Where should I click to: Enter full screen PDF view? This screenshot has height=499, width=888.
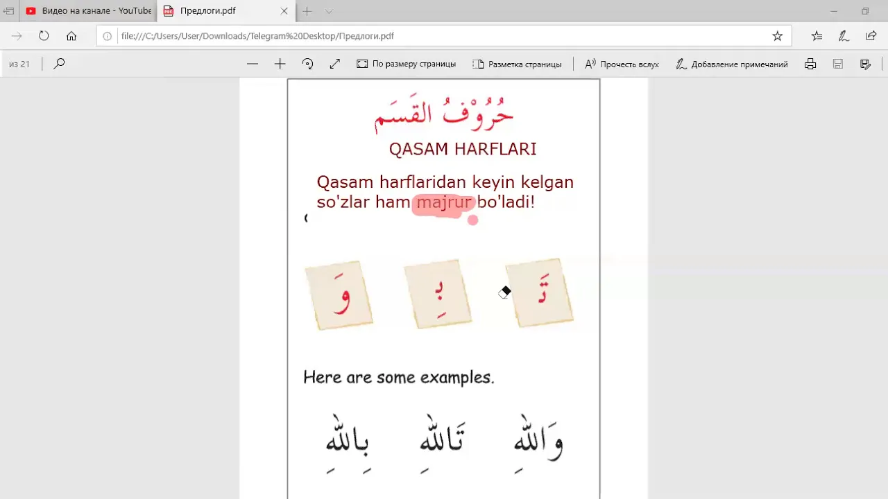point(334,64)
